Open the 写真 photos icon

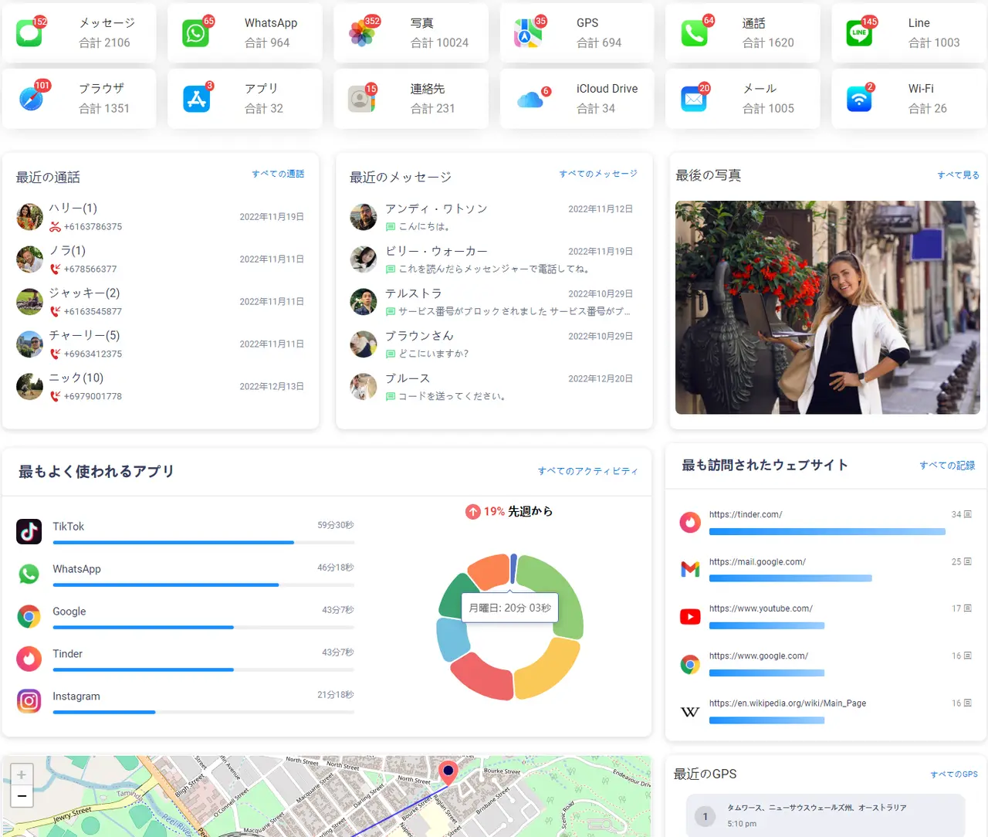362,33
